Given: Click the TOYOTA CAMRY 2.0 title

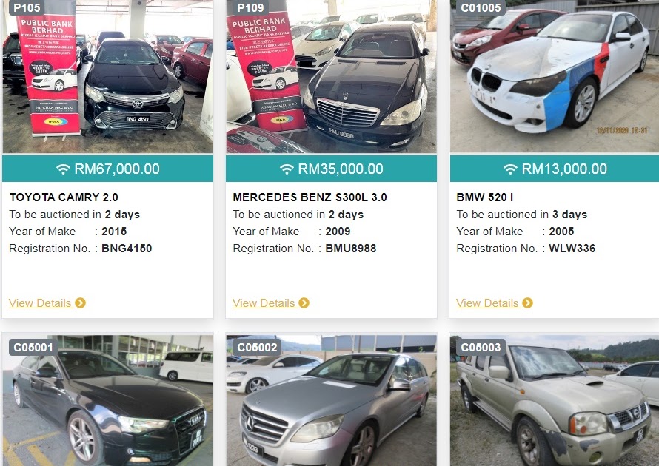Looking at the screenshot, I should click(64, 197).
